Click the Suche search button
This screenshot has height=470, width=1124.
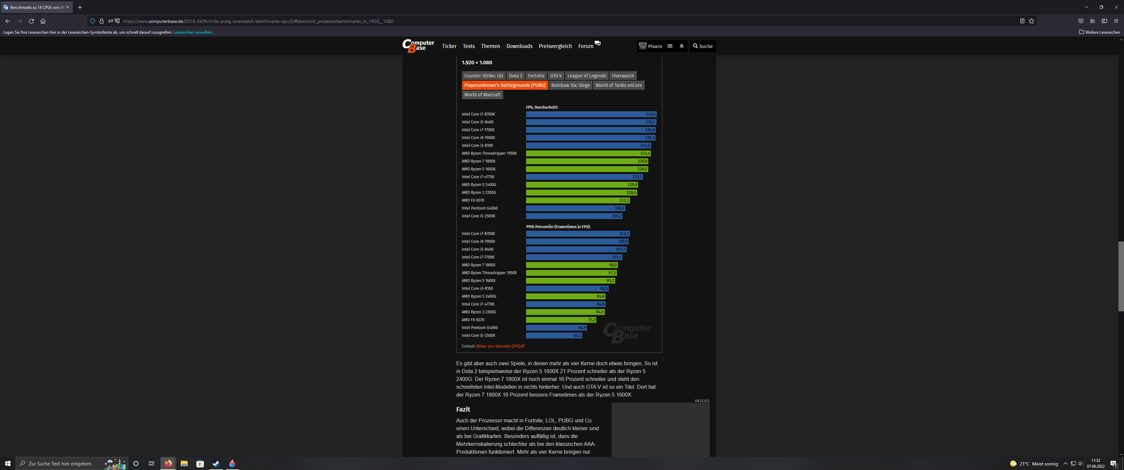pyautogui.click(x=702, y=46)
